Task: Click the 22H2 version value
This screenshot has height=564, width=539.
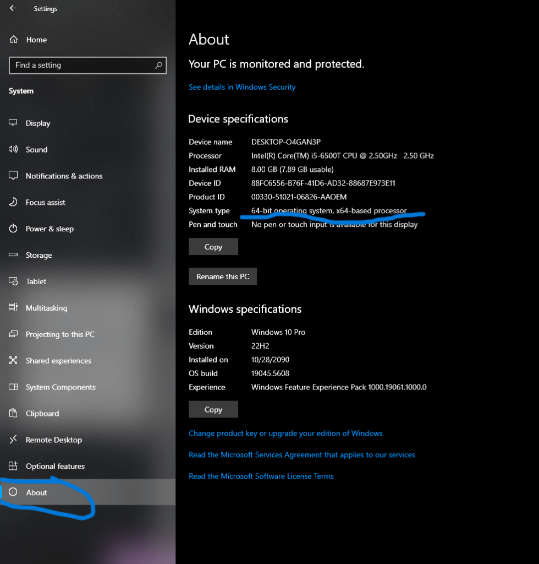Action: [260, 346]
